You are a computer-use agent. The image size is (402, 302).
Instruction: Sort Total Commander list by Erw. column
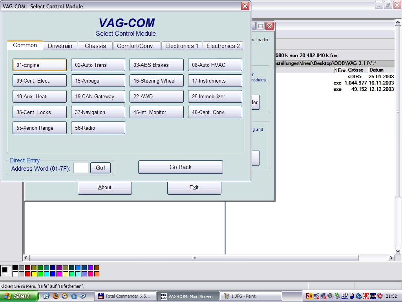340,70
